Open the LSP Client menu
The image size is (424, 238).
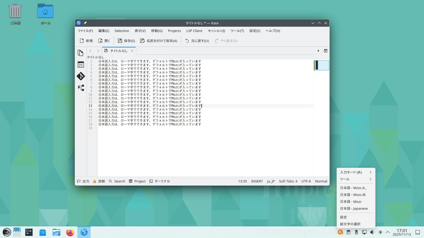194,31
